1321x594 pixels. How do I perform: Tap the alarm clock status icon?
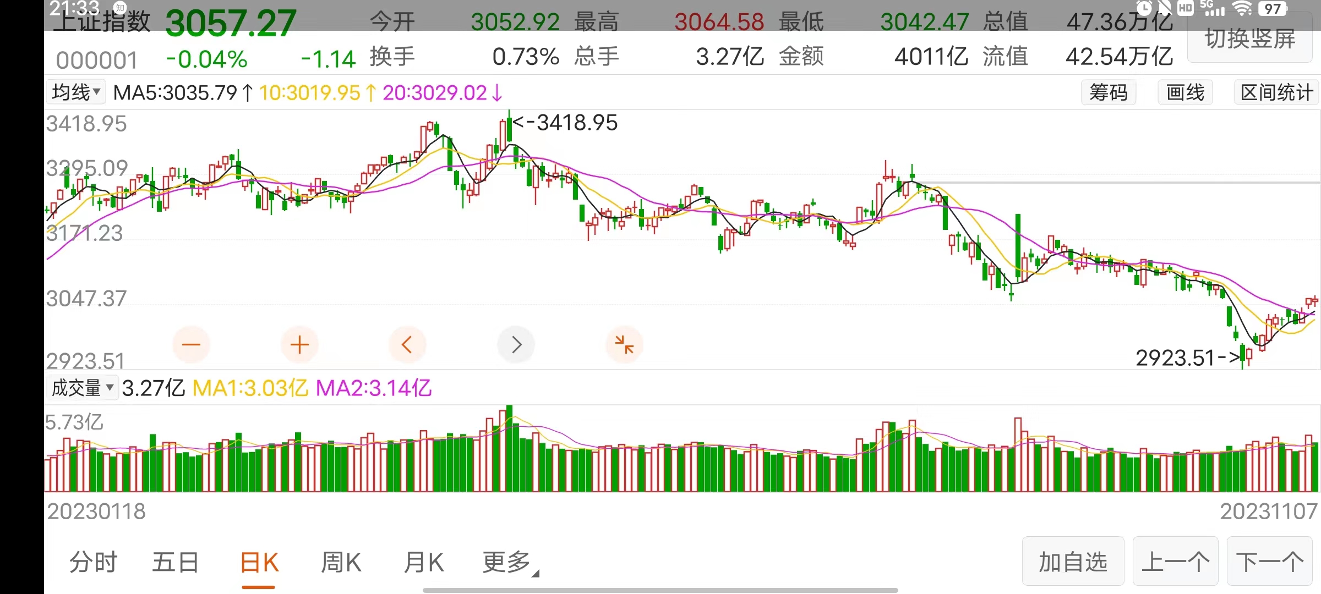(1144, 8)
